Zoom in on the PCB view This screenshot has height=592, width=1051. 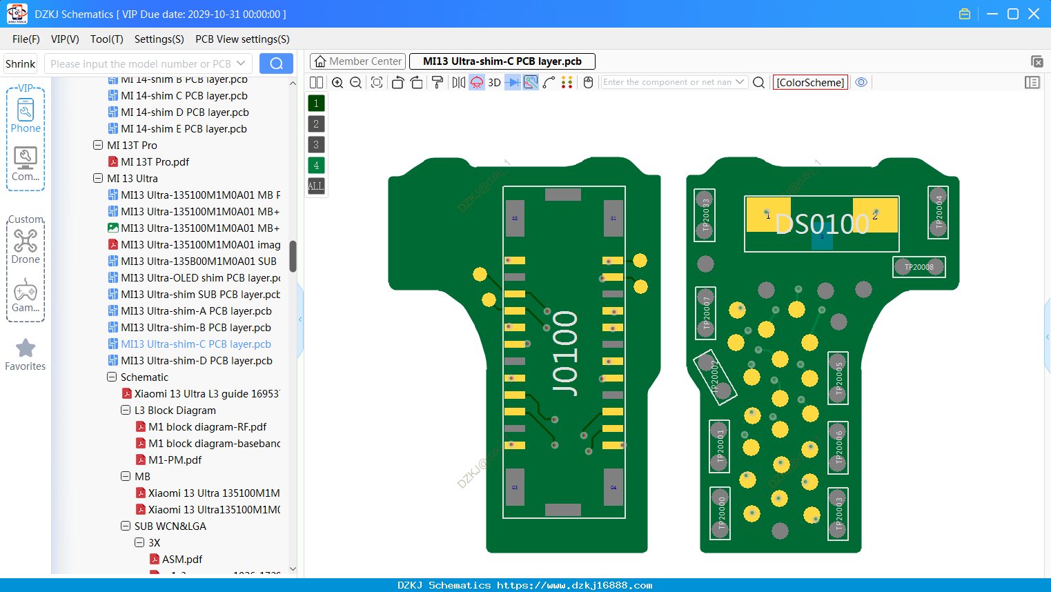(337, 83)
